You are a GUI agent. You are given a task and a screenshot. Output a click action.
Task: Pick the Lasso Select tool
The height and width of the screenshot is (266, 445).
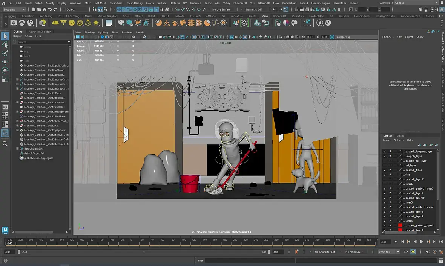point(5,45)
